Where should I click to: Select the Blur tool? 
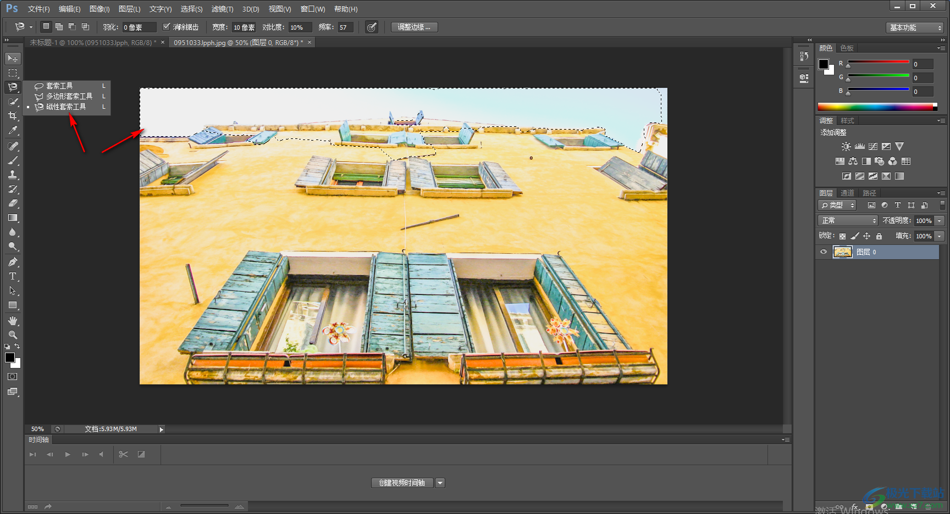13,232
